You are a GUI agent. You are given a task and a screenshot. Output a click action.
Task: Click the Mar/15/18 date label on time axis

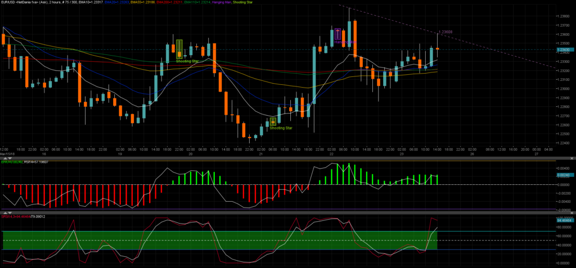point(6,153)
